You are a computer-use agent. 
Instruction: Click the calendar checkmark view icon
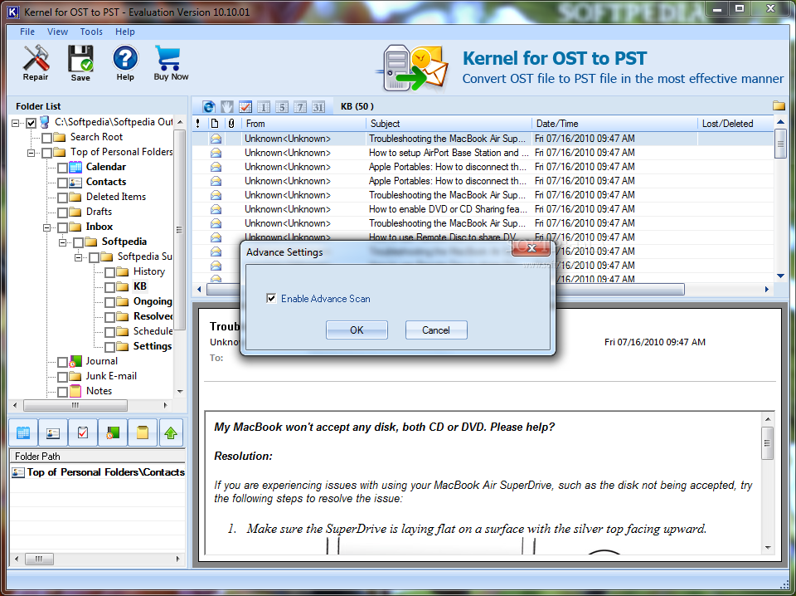245,107
